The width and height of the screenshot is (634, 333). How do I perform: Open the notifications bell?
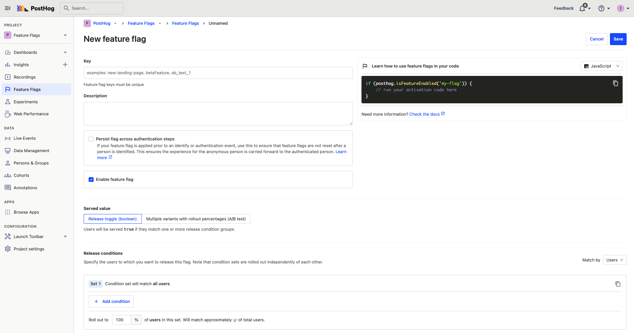point(582,9)
